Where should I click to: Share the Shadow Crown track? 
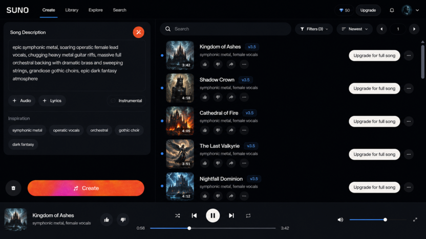click(x=231, y=97)
